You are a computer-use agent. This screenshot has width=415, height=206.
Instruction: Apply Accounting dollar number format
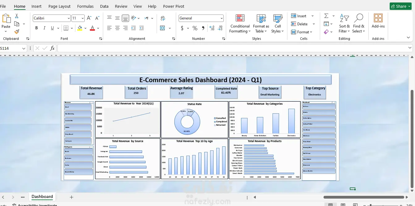[x=182, y=28]
